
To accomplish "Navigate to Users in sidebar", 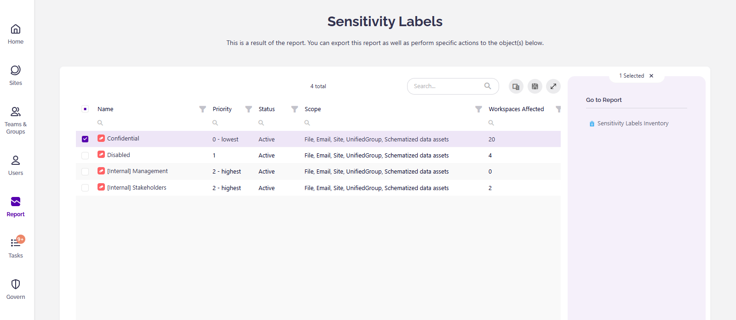I will (16, 166).
